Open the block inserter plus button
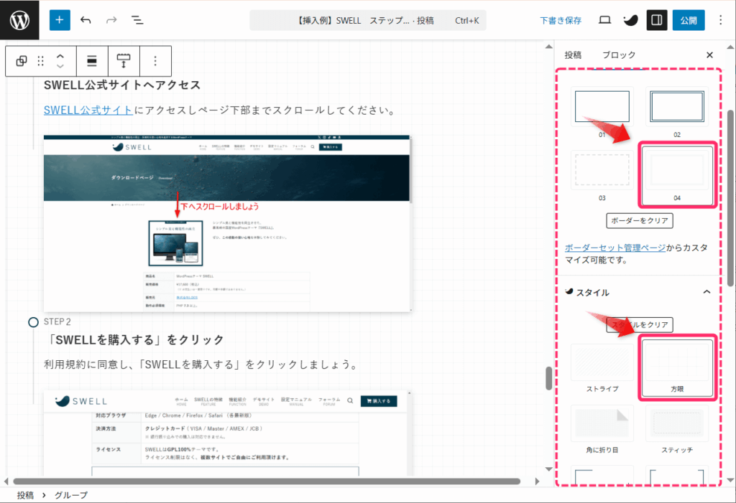This screenshot has width=736, height=503. pyautogui.click(x=60, y=20)
